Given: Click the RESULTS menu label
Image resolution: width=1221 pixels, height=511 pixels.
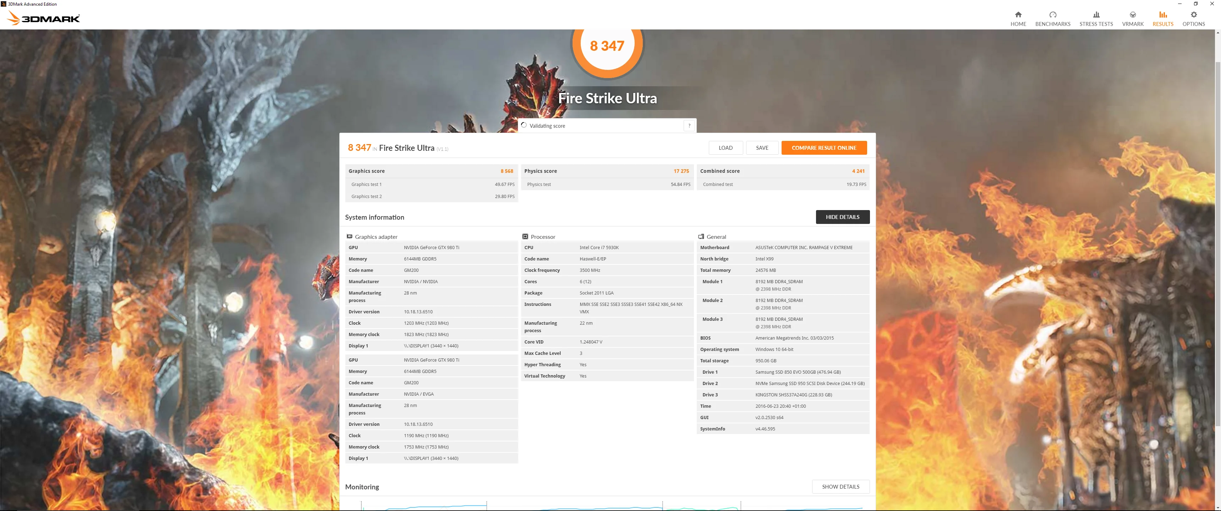Looking at the screenshot, I should (x=1163, y=24).
